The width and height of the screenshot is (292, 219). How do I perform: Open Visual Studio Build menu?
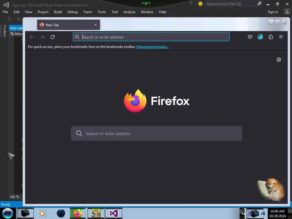click(x=58, y=12)
